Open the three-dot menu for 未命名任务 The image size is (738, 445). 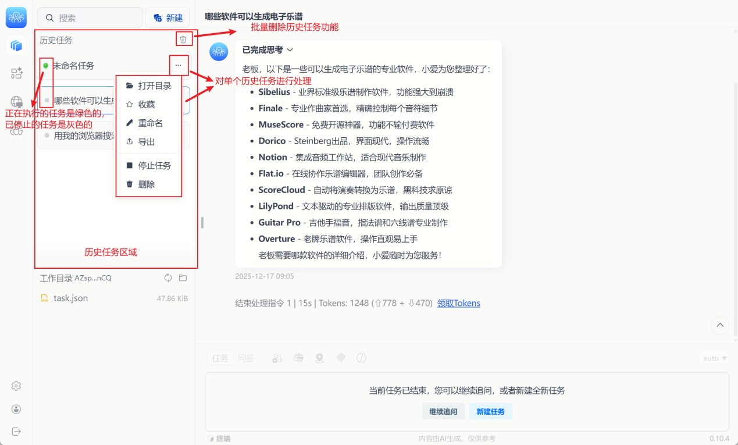pyautogui.click(x=178, y=65)
